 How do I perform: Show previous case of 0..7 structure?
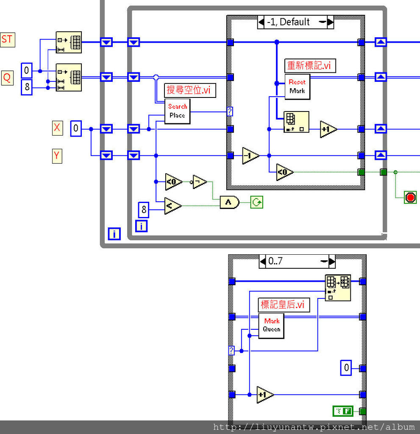click(262, 261)
